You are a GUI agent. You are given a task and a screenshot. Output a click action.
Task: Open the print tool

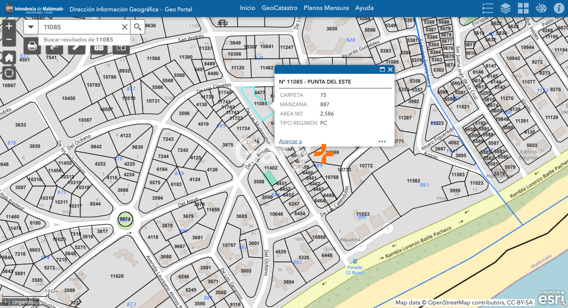click(32, 46)
